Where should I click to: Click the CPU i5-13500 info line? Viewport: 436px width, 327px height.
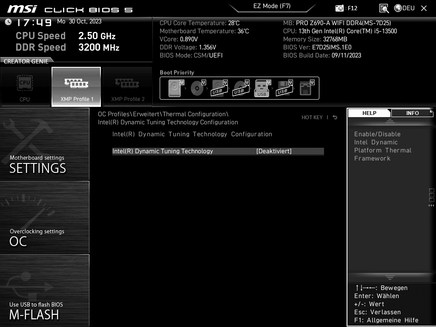pyautogui.click(x=340, y=31)
